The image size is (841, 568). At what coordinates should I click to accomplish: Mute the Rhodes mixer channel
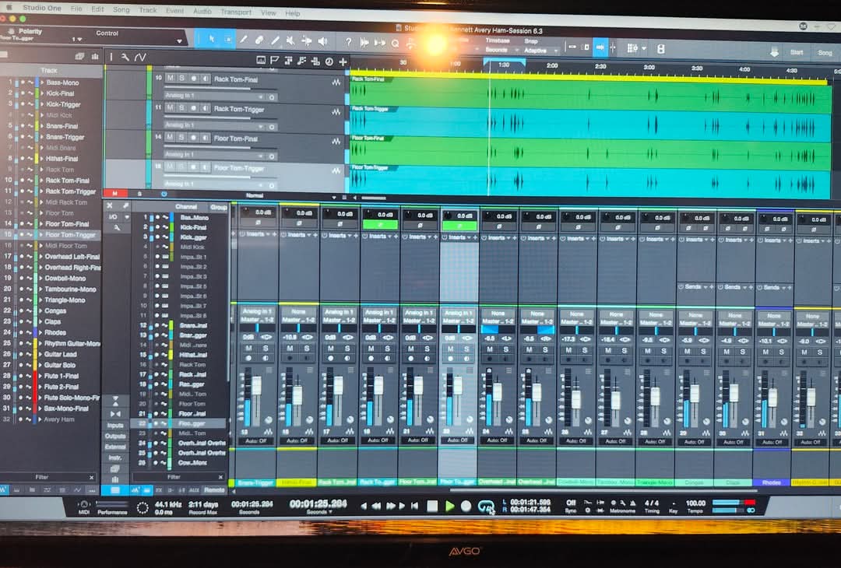(x=766, y=352)
